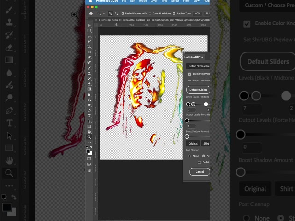Click the 100% zoom button
This screenshot has height=221, width=295.
coord(197,13)
